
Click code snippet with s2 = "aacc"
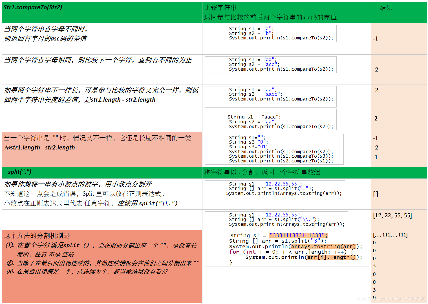(x=271, y=97)
